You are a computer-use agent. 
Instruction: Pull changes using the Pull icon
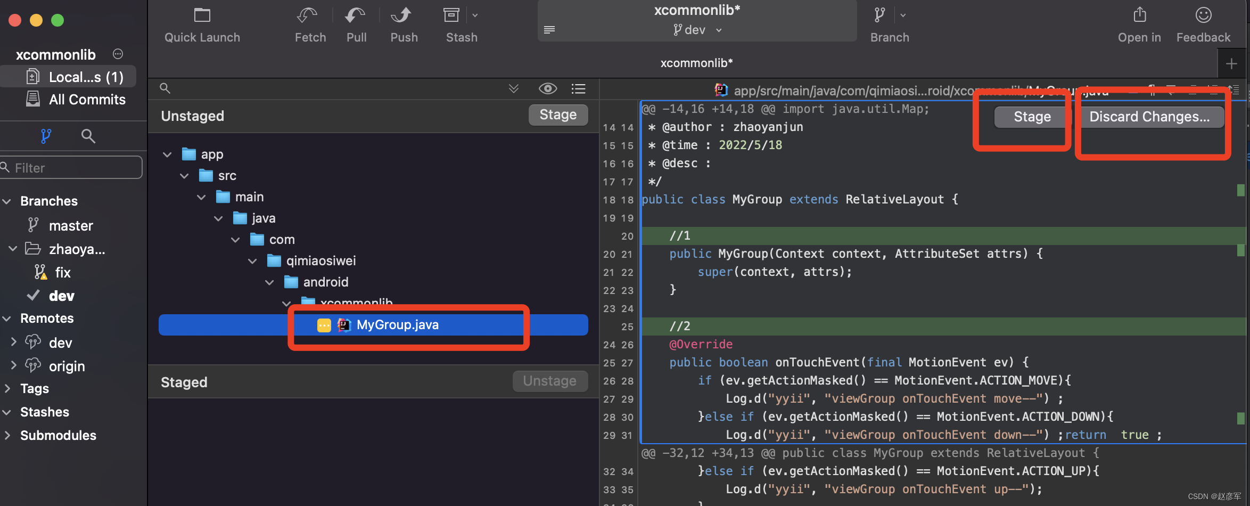pos(355,15)
